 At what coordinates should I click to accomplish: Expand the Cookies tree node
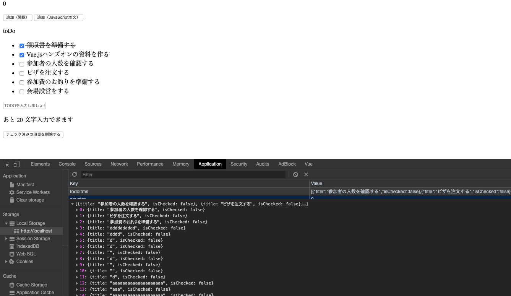click(6, 262)
